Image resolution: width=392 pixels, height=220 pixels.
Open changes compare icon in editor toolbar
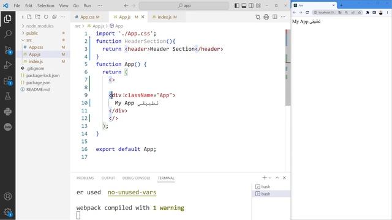tap(258, 17)
